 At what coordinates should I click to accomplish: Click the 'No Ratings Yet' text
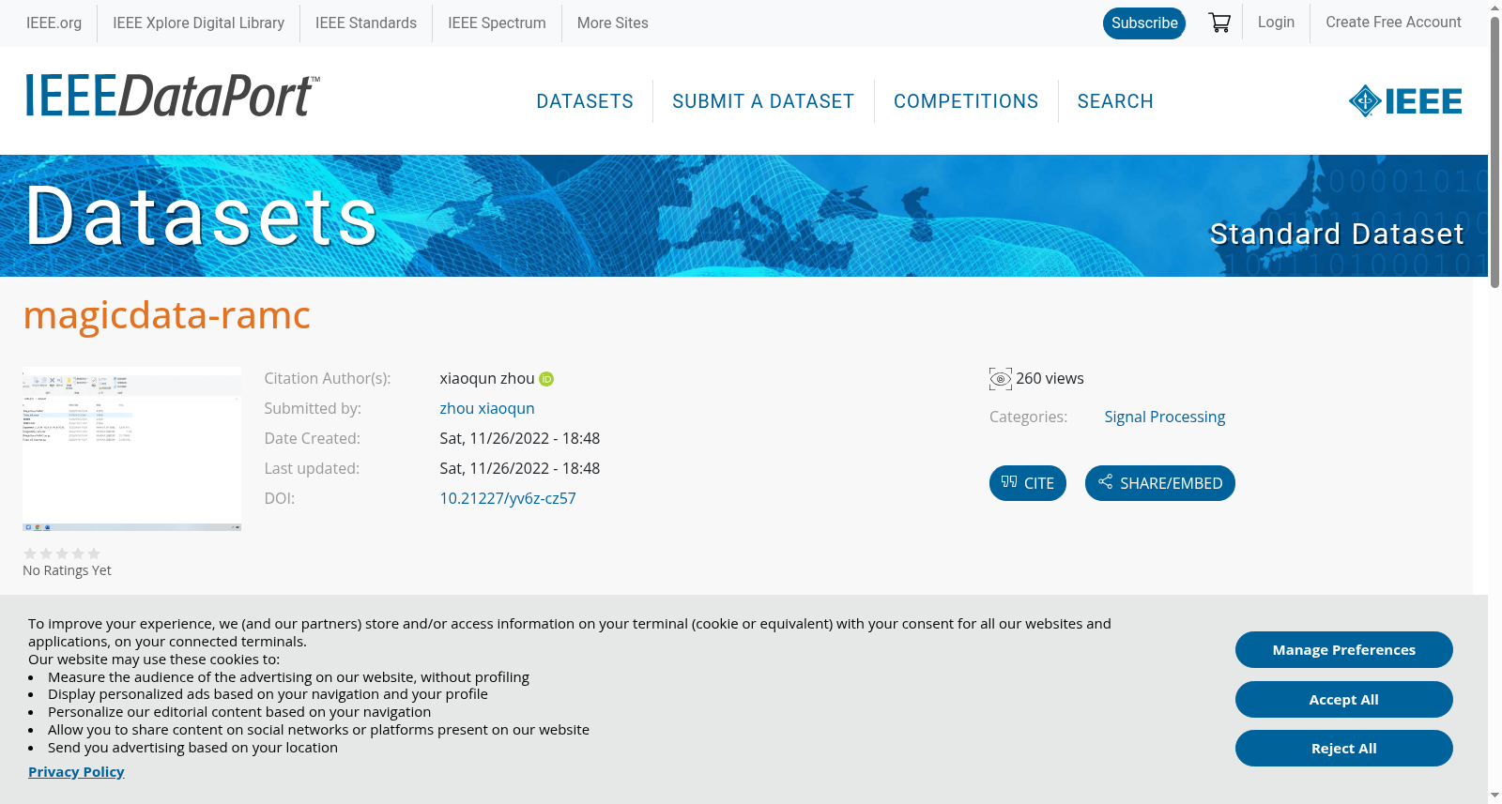pyautogui.click(x=67, y=570)
